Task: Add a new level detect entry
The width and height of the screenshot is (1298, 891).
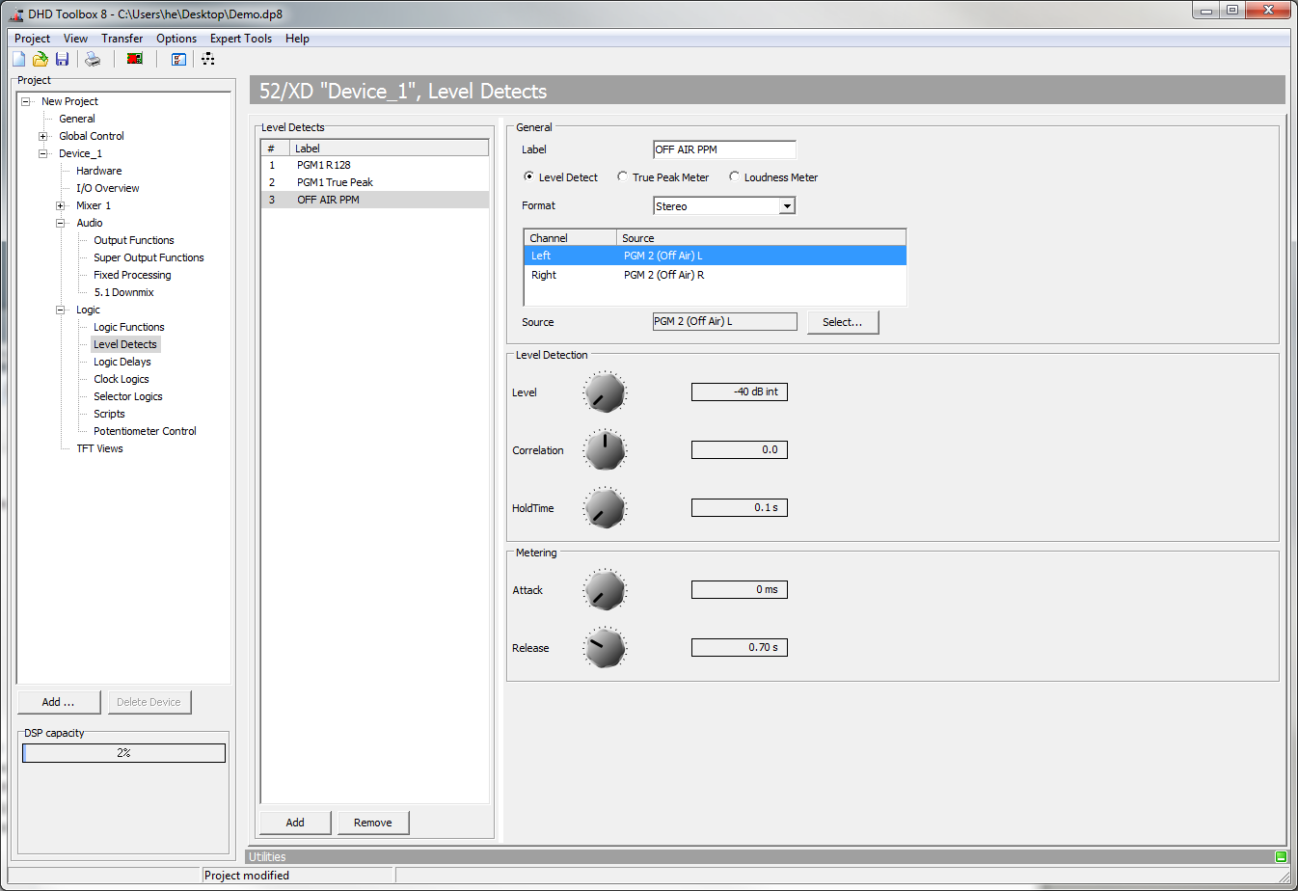Action: [294, 822]
